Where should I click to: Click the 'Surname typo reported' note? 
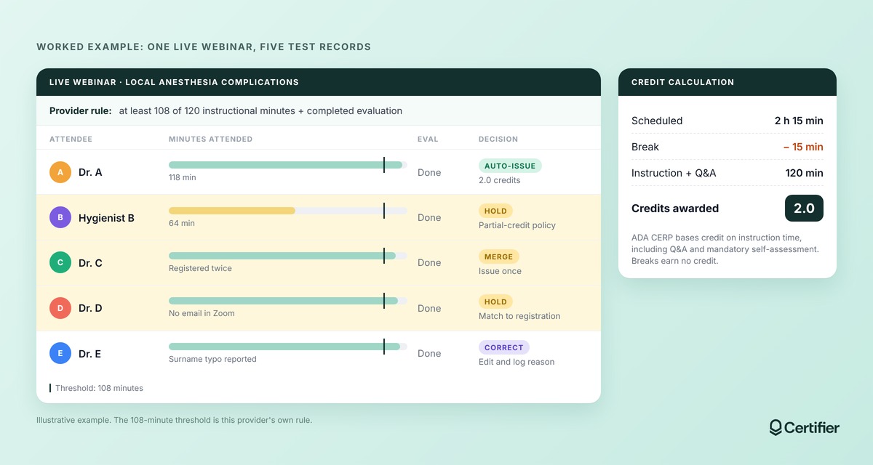[212, 359]
